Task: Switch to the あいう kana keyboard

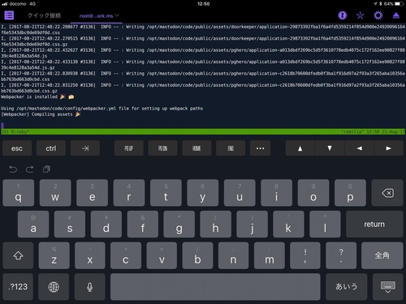Action: point(347,287)
